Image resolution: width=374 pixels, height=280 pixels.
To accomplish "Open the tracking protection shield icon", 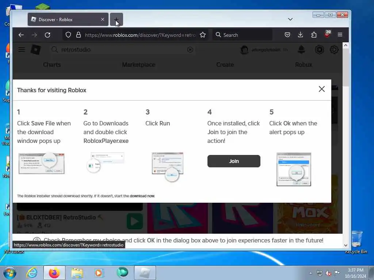I will 68,35.
